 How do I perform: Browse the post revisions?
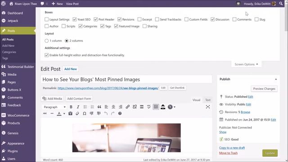(x=245, y=112)
